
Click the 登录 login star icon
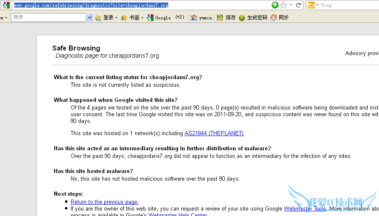pos(98,18)
